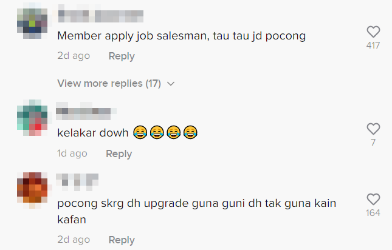The width and height of the screenshot is (392, 250).
Task: Click the 164 likes count
Action: [x=373, y=213]
